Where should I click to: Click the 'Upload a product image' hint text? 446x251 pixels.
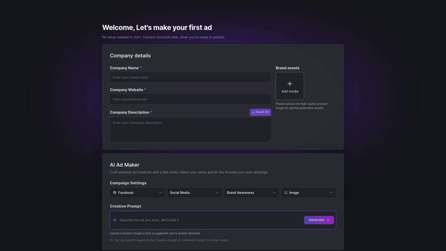click(x=155, y=233)
